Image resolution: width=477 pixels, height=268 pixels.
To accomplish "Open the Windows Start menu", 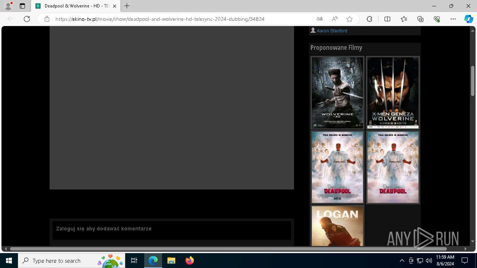I will pyautogui.click(x=9, y=261).
